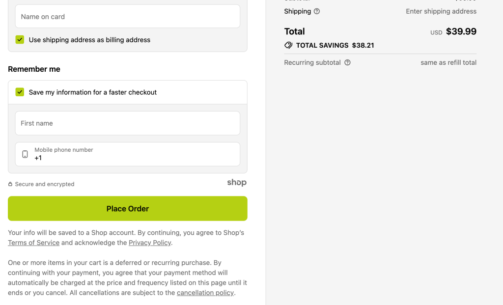This screenshot has height=305, width=503.
Task: Click the Recurring subtotal help icon
Action: tap(347, 62)
